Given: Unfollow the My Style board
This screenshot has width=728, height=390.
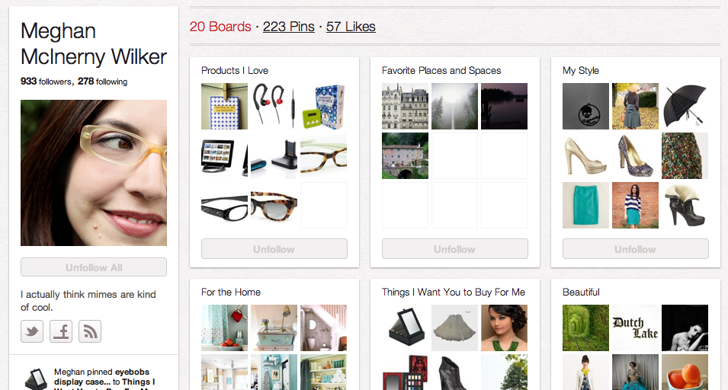Looking at the screenshot, I should click(x=635, y=249).
